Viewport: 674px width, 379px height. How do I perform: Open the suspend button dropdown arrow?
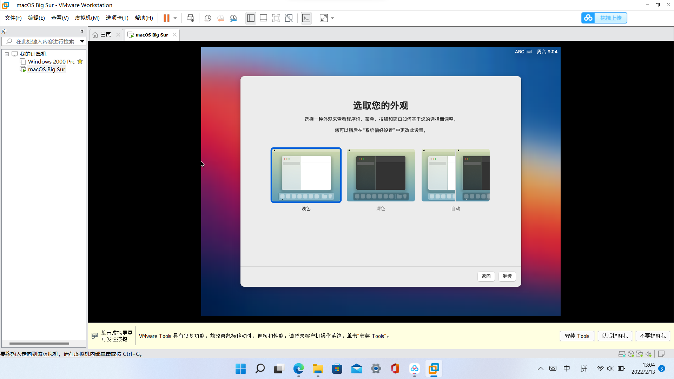174,18
